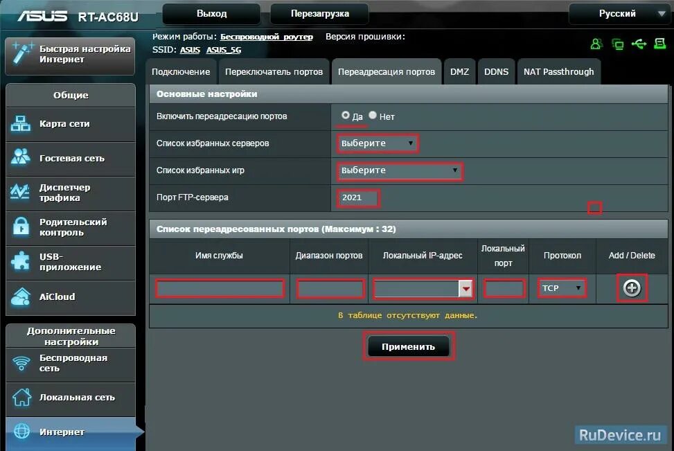Image resolution: width=674 pixels, height=451 pixels.
Task: Open Quick Internet Setup wand icon
Action: coord(21,53)
